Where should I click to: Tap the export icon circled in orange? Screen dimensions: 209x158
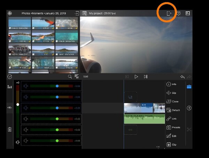[x=169, y=13]
